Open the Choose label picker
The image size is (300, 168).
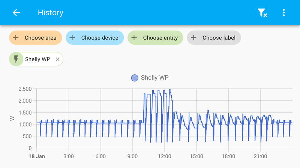point(219,38)
